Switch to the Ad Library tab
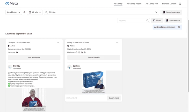The image size is (189, 112). pos(118,4)
